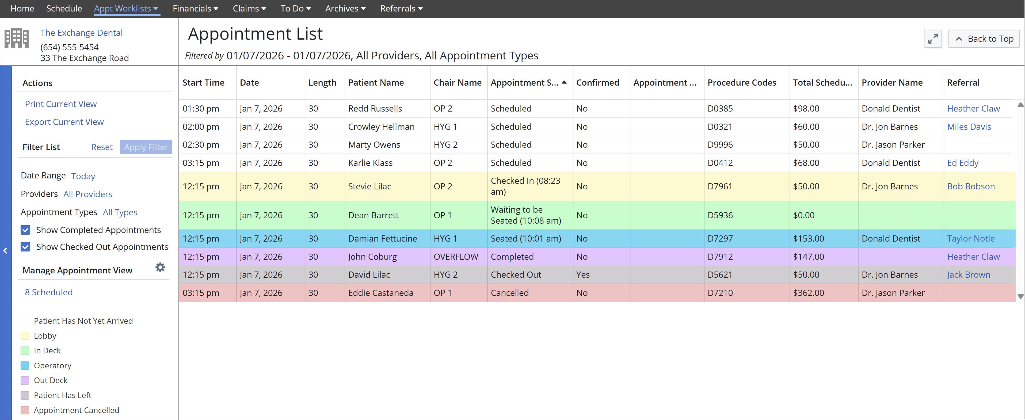The height and width of the screenshot is (420, 1025).
Task: Open the Home menu item
Action: pyautogui.click(x=22, y=8)
